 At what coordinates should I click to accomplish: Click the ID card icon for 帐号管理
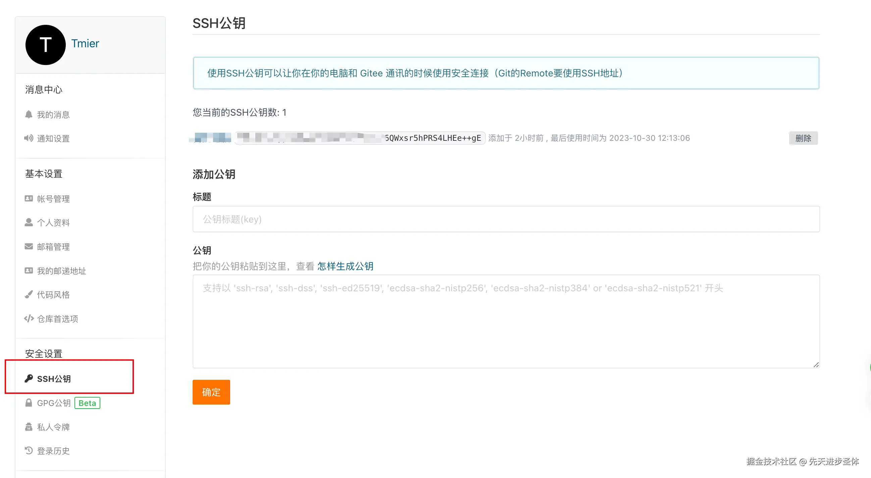point(29,199)
